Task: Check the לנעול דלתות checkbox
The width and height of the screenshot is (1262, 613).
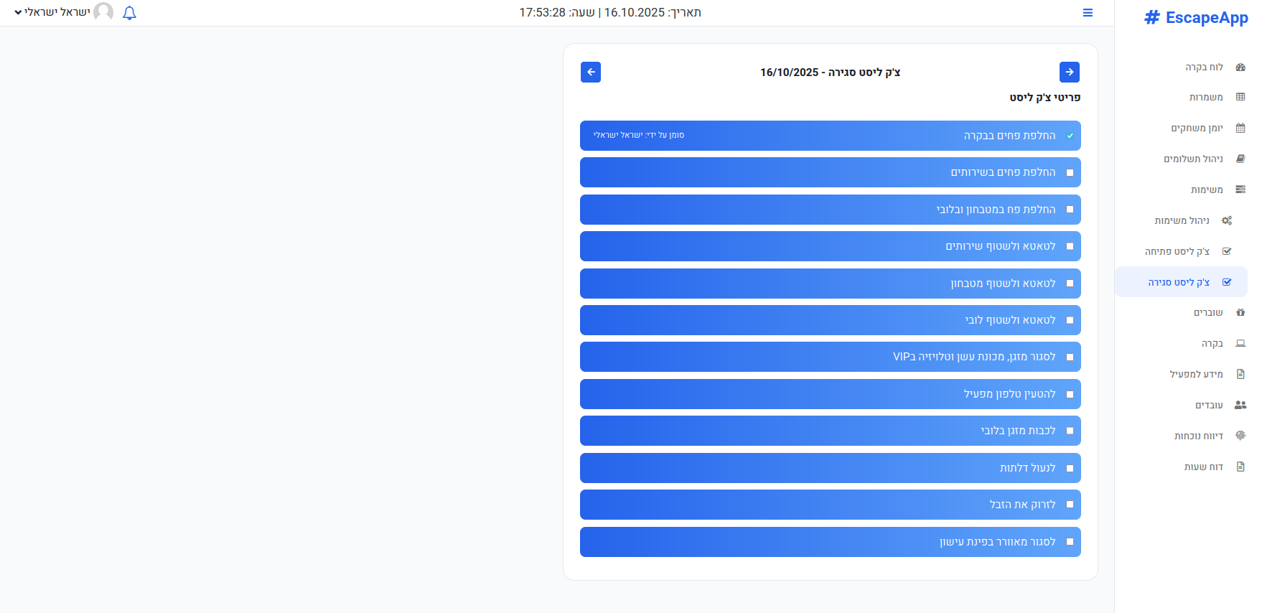Action: tap(1070, 468)
